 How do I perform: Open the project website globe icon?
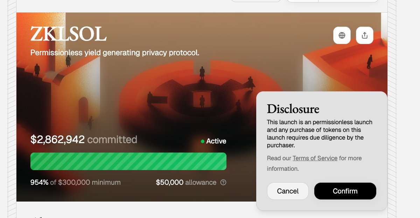(x=342, y=35)
